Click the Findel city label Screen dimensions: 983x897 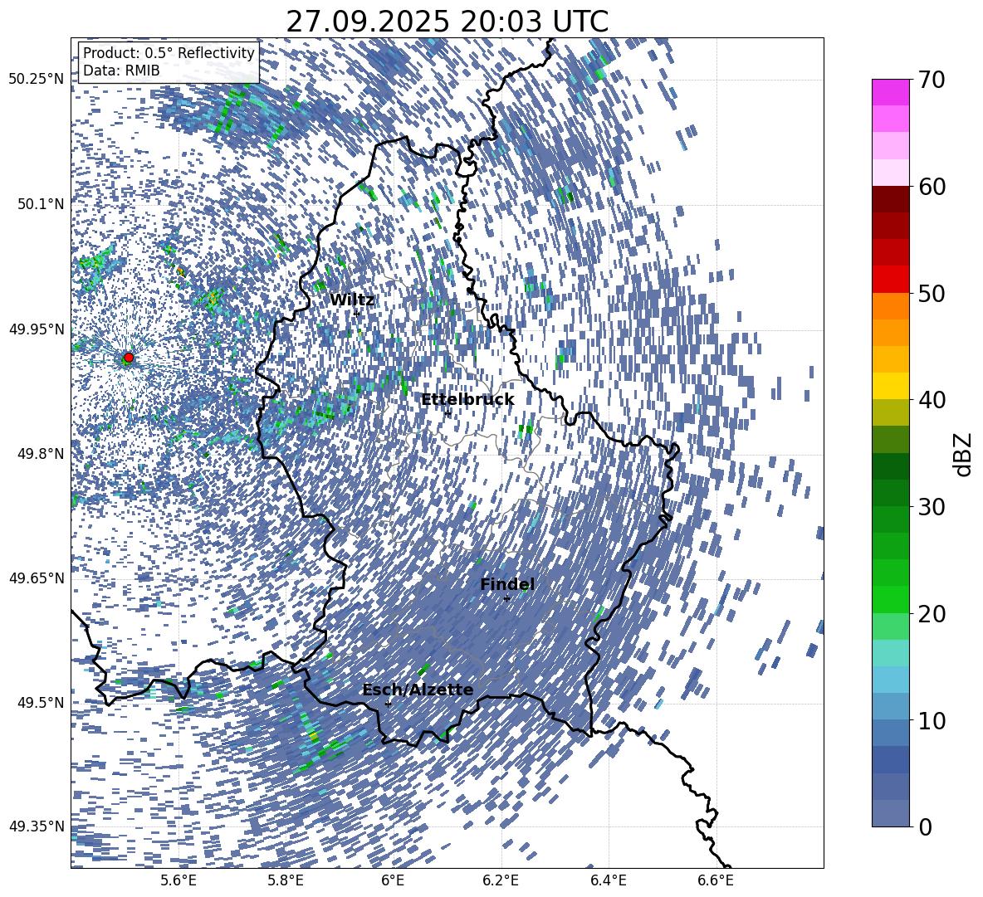point(507,584)
